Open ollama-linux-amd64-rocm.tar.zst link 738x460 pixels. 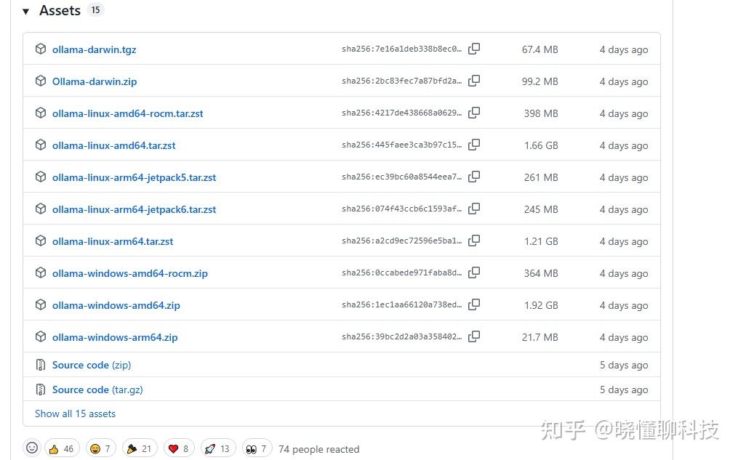coord(127,113)
